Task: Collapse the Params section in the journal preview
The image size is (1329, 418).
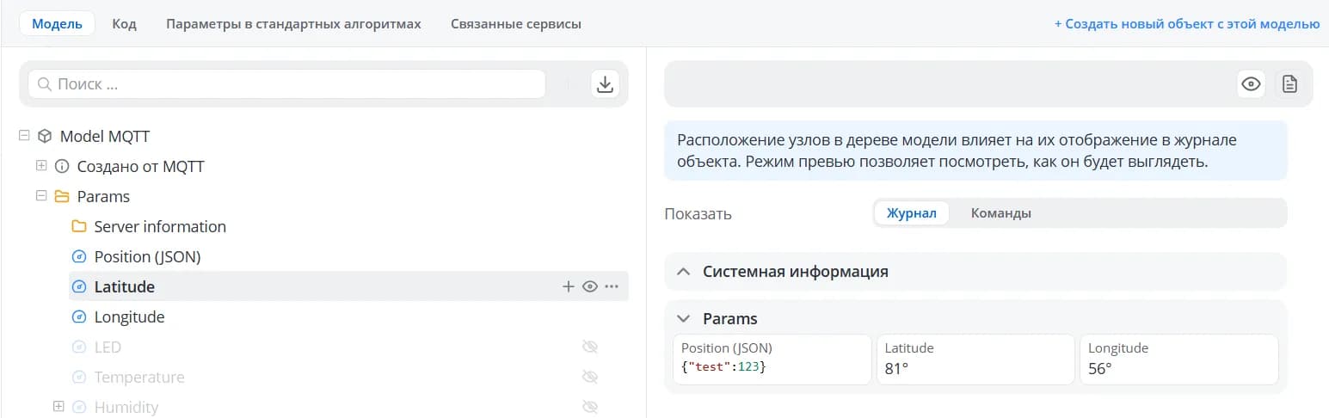Action: pos(684,318)
